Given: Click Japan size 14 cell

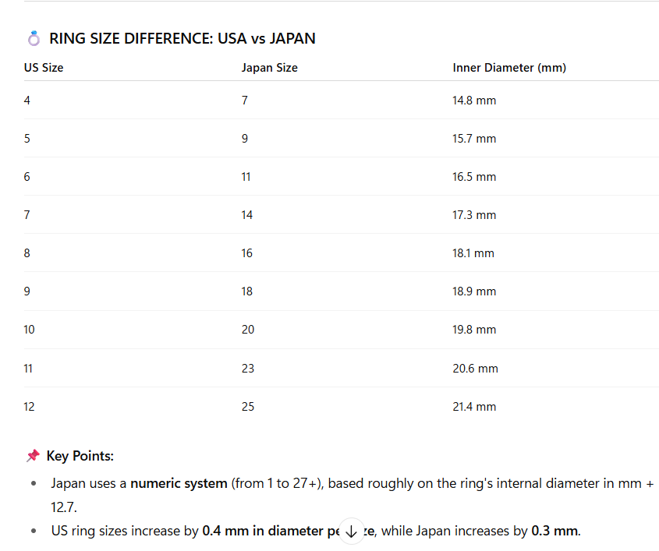Looking at the screenshot, I should click(x=246, y=215).
